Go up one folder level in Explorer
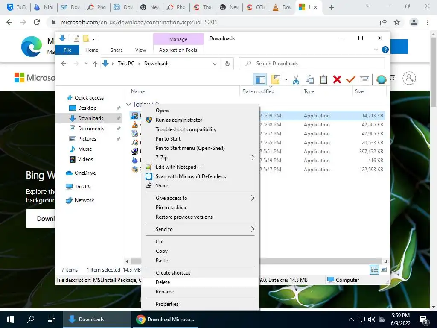Screen dimensions: 437x328 (95, 64)
